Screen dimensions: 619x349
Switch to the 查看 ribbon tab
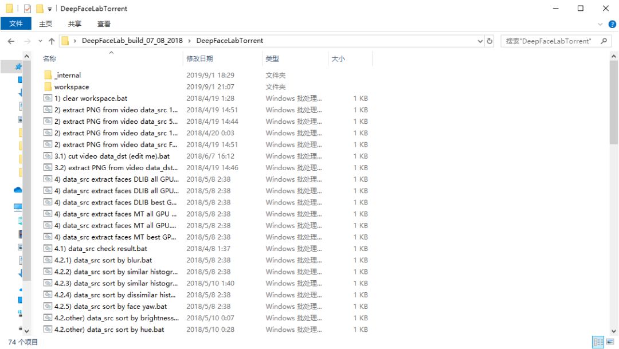[104, 23]
